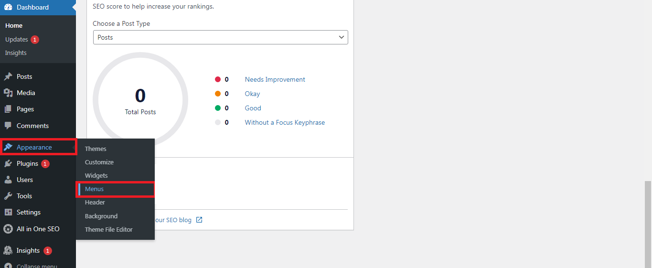Viewport: 652px width, 268px height.
Task: Click the Plugins plug icon
Action: [8, 163]
